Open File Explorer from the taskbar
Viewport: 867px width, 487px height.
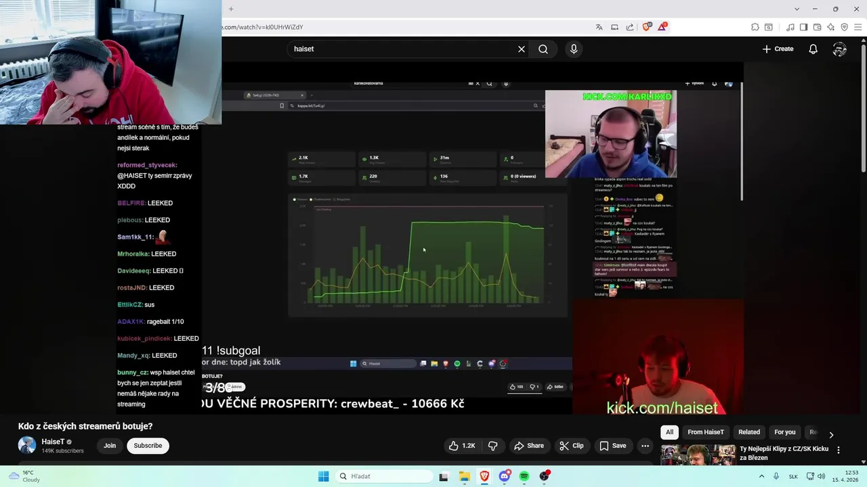click(465, 476)
